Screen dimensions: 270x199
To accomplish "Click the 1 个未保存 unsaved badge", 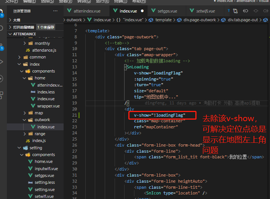I will [x=46, y=27].
